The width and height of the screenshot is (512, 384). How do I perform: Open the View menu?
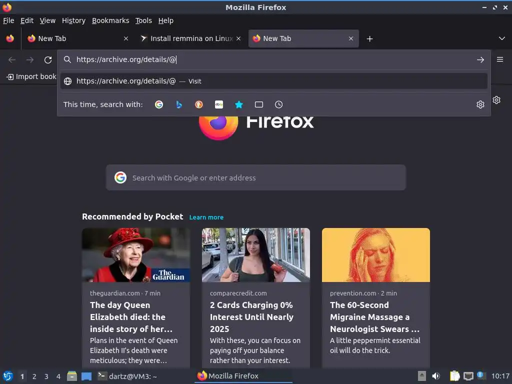47,20
